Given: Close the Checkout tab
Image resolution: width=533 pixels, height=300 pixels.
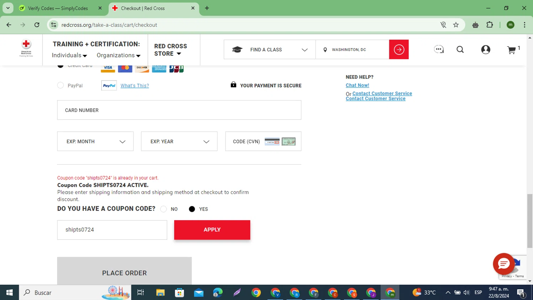Looking at the screenshot, I should 193,8.
